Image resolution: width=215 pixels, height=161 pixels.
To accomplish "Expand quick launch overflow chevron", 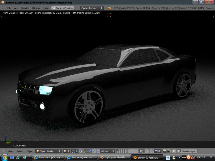I will click(x=30, y=156).
